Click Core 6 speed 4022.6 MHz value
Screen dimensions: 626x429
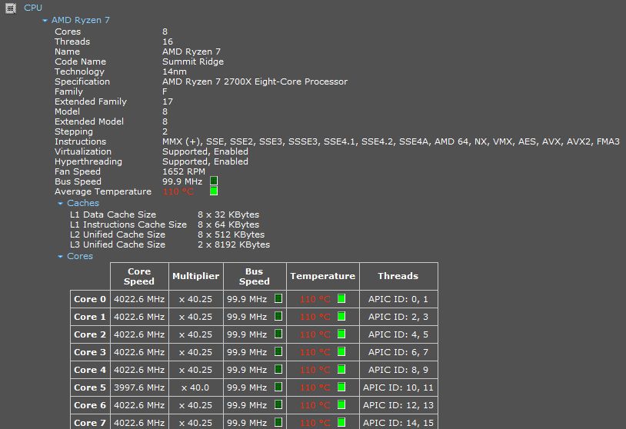coord(139,405)
